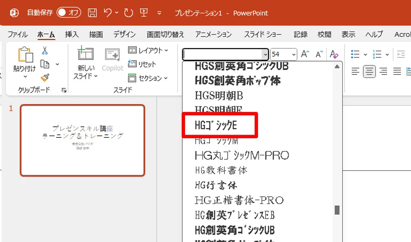Click the 新しいスライド icon

pos(85,53)
